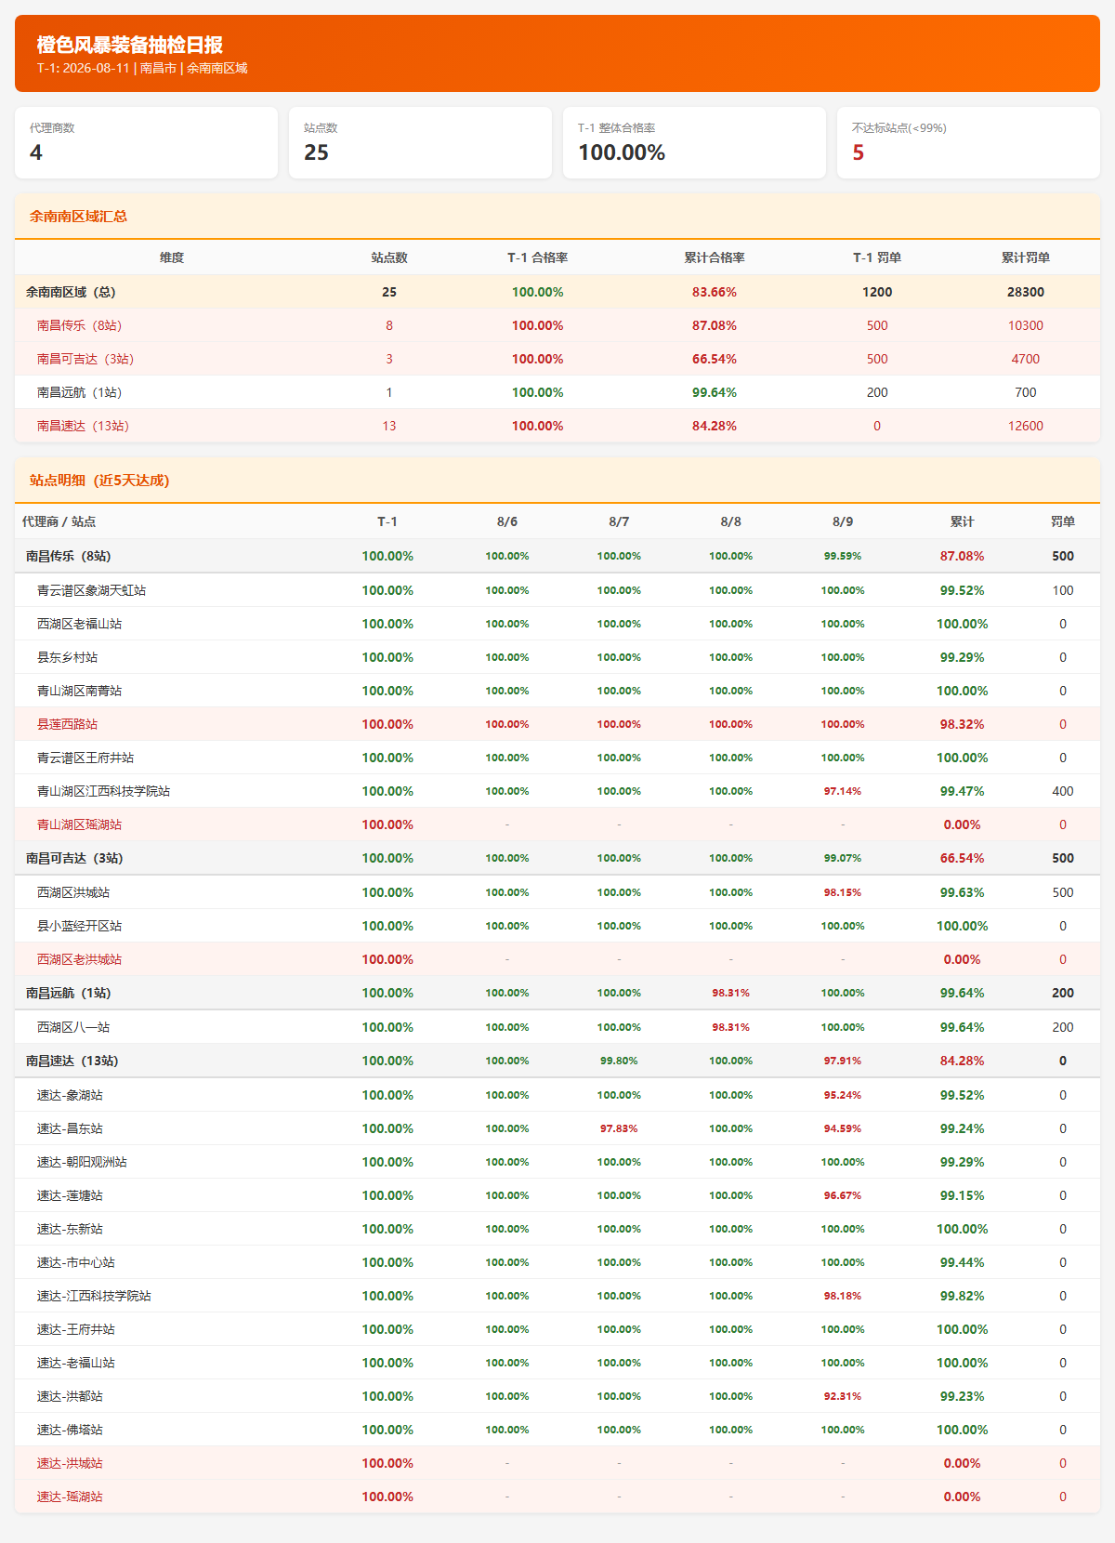Click the 余南南区域汇总 section header

(557, 217)
